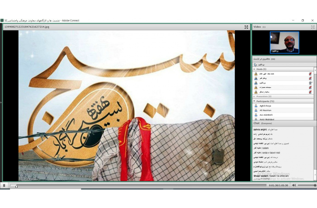Pause the recording playback
The height and width of the screenshot is (208, 317).
click(4, 185)
